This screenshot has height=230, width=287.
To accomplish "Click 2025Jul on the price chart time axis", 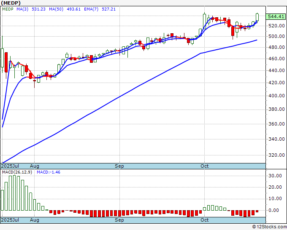I will [x=10, y=166].
